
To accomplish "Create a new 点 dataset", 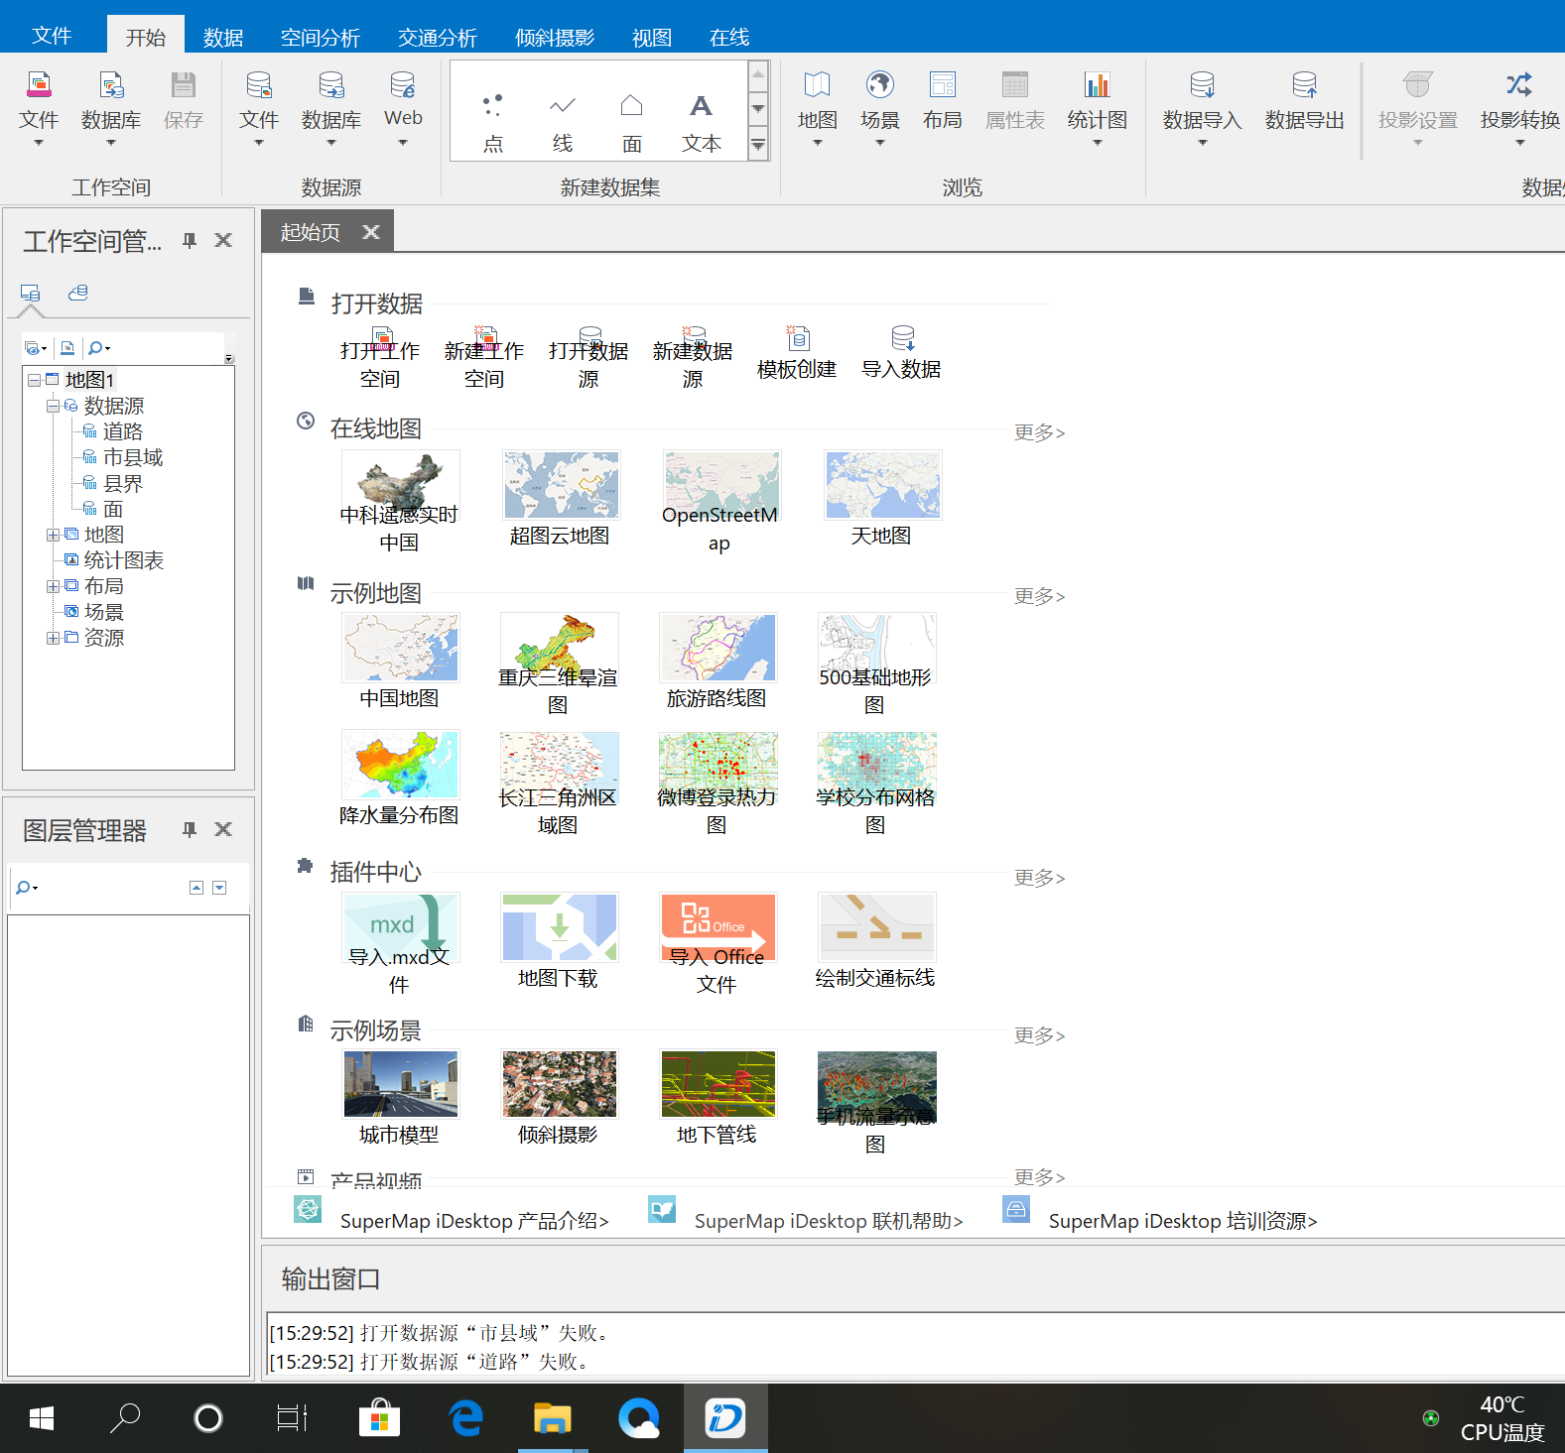I will pyautogui.click(x=492, y=123).
